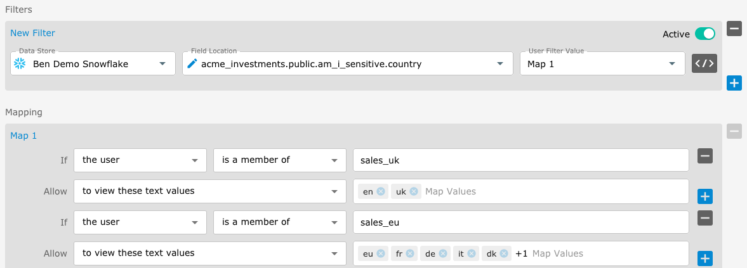
Task: Click the sales_uk group input field
Action: pyautogui.click(x=520, y=160)
